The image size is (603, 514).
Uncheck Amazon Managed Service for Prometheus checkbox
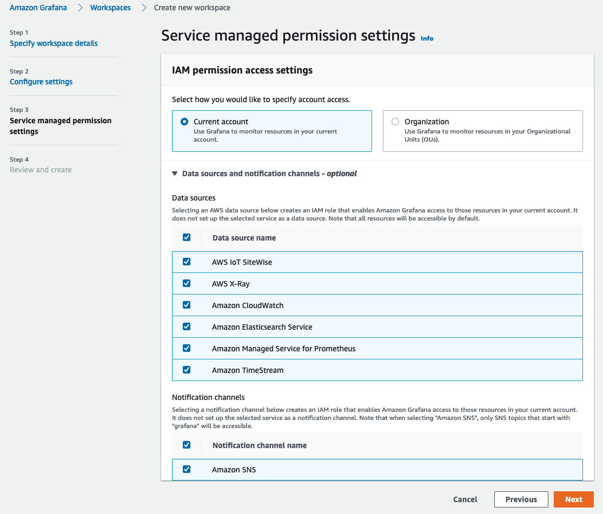(x=187, y=348)
